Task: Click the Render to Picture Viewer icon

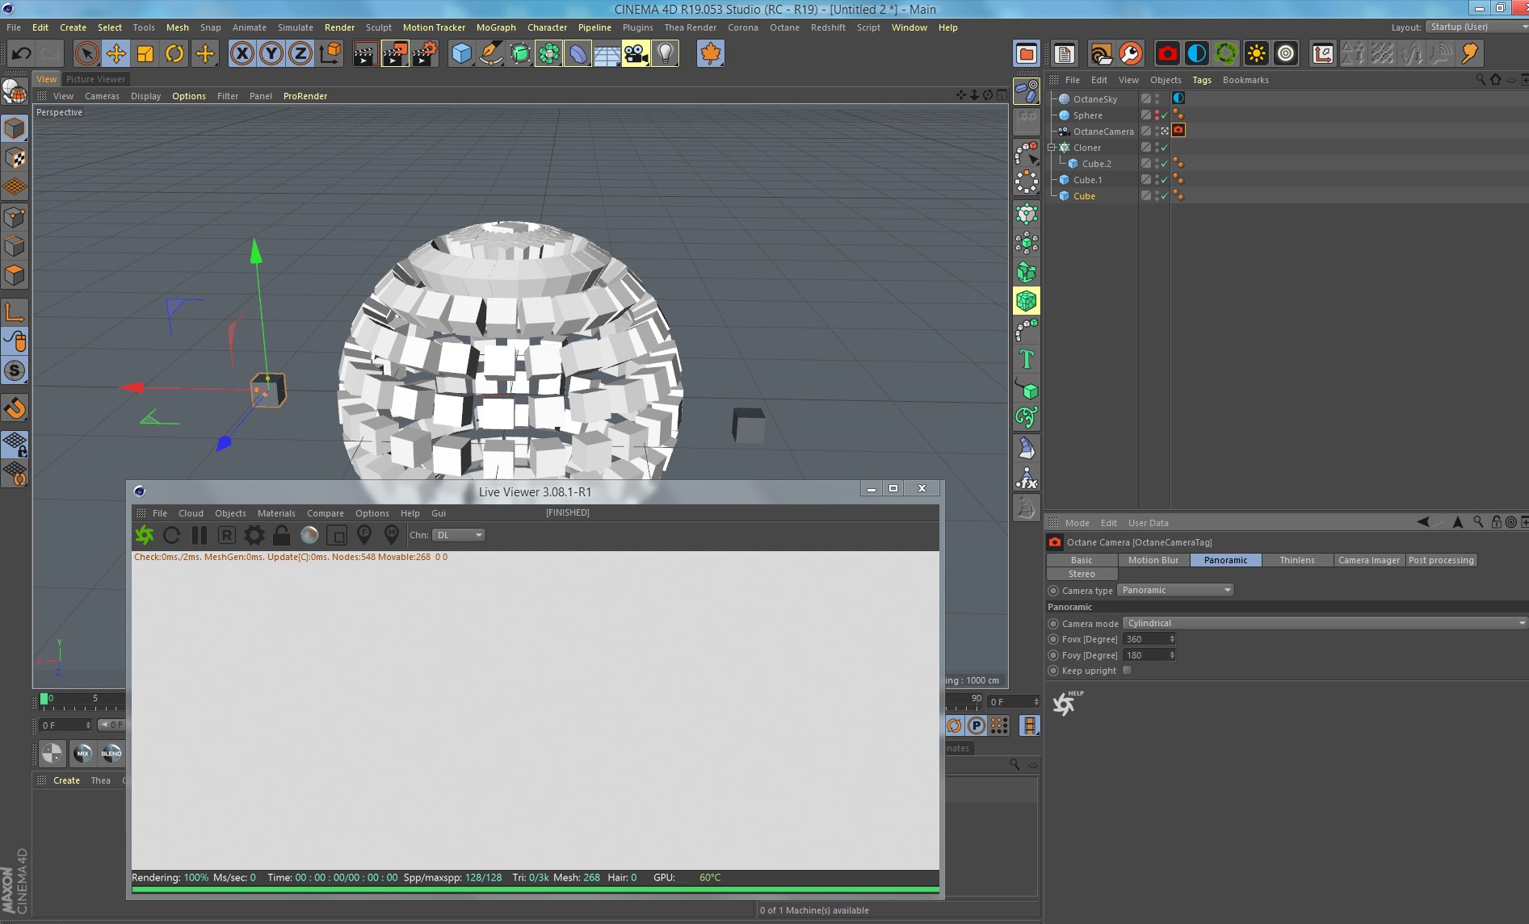Action: pyautogui.click(x=395, y=54)
